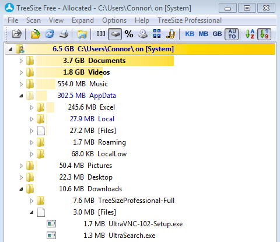Click the file count 000 icon

101,34
